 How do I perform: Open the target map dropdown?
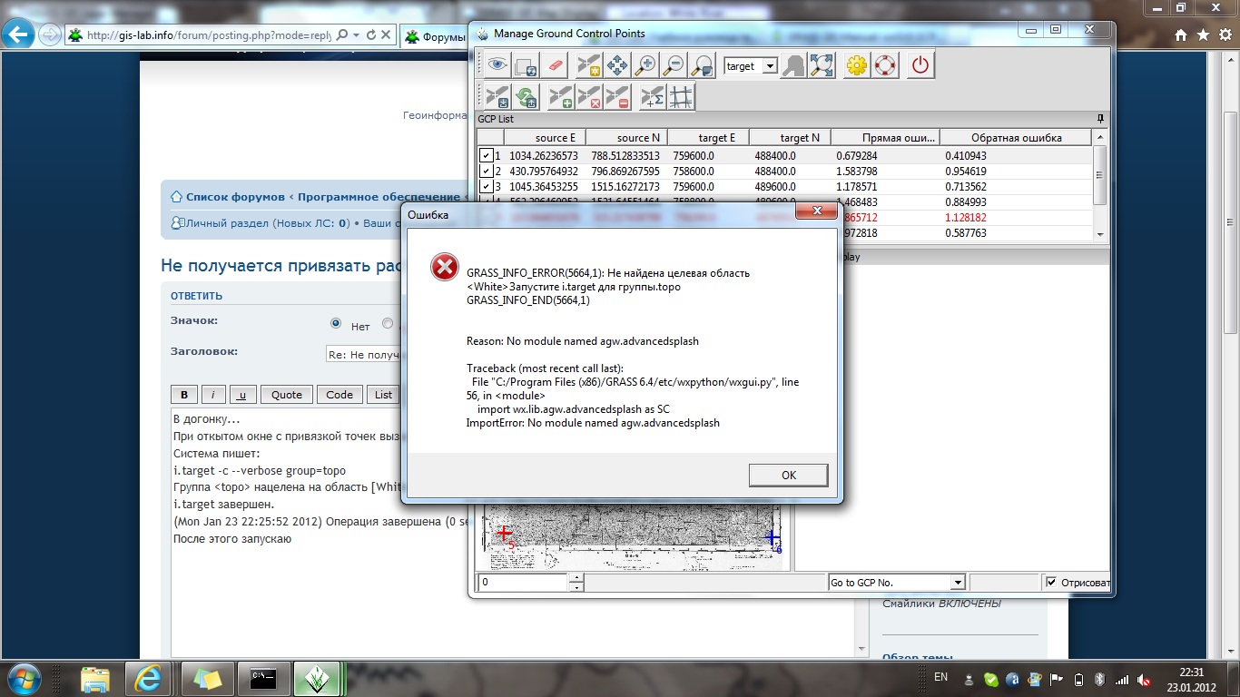[x=770, y=66]
